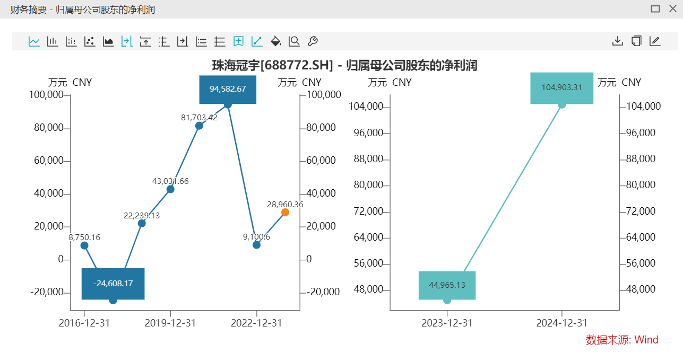Click the dashed vertical axis ticks icon
683x353 pixels.
click(164, 41)
